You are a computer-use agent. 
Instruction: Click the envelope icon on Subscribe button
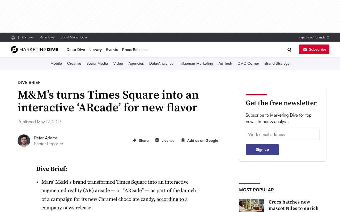pyautogui.click(x=305, y=50)
